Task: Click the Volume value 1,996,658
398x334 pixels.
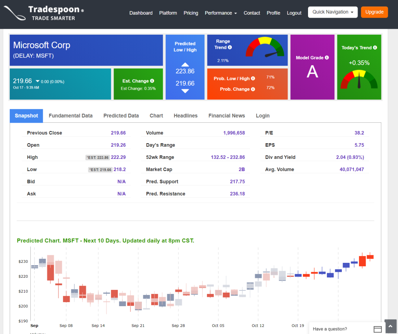Action: 234,133
